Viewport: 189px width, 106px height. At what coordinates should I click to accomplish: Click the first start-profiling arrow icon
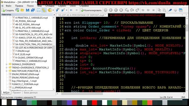click(x=143, y=10)
